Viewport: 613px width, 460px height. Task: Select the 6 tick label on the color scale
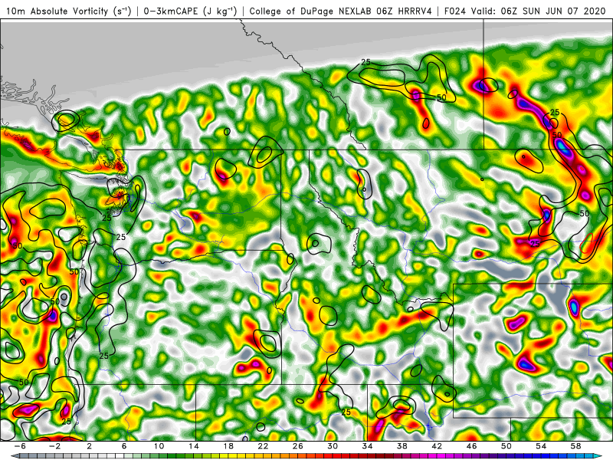coord(124,446)
